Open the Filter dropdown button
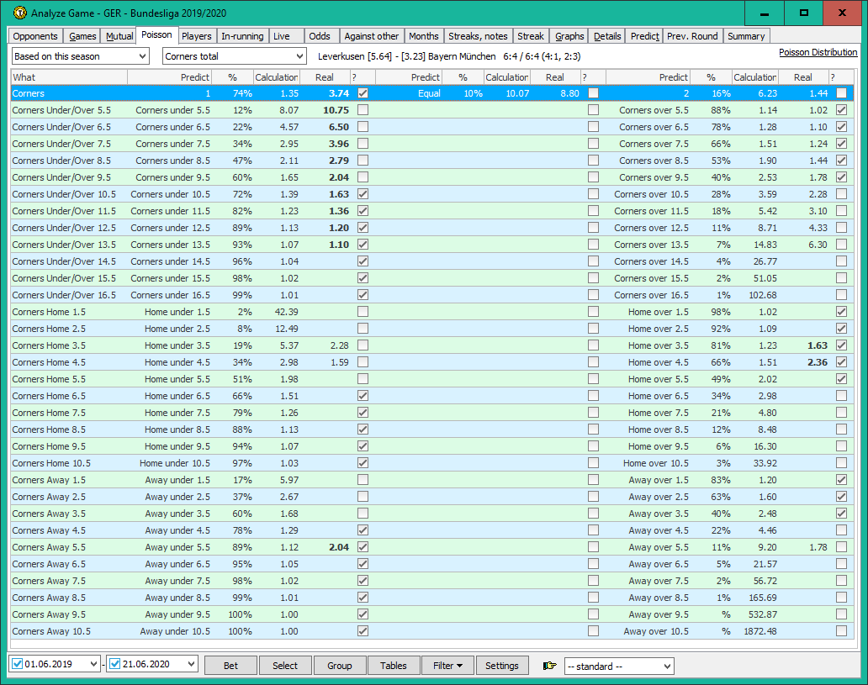 coord(447,666)
